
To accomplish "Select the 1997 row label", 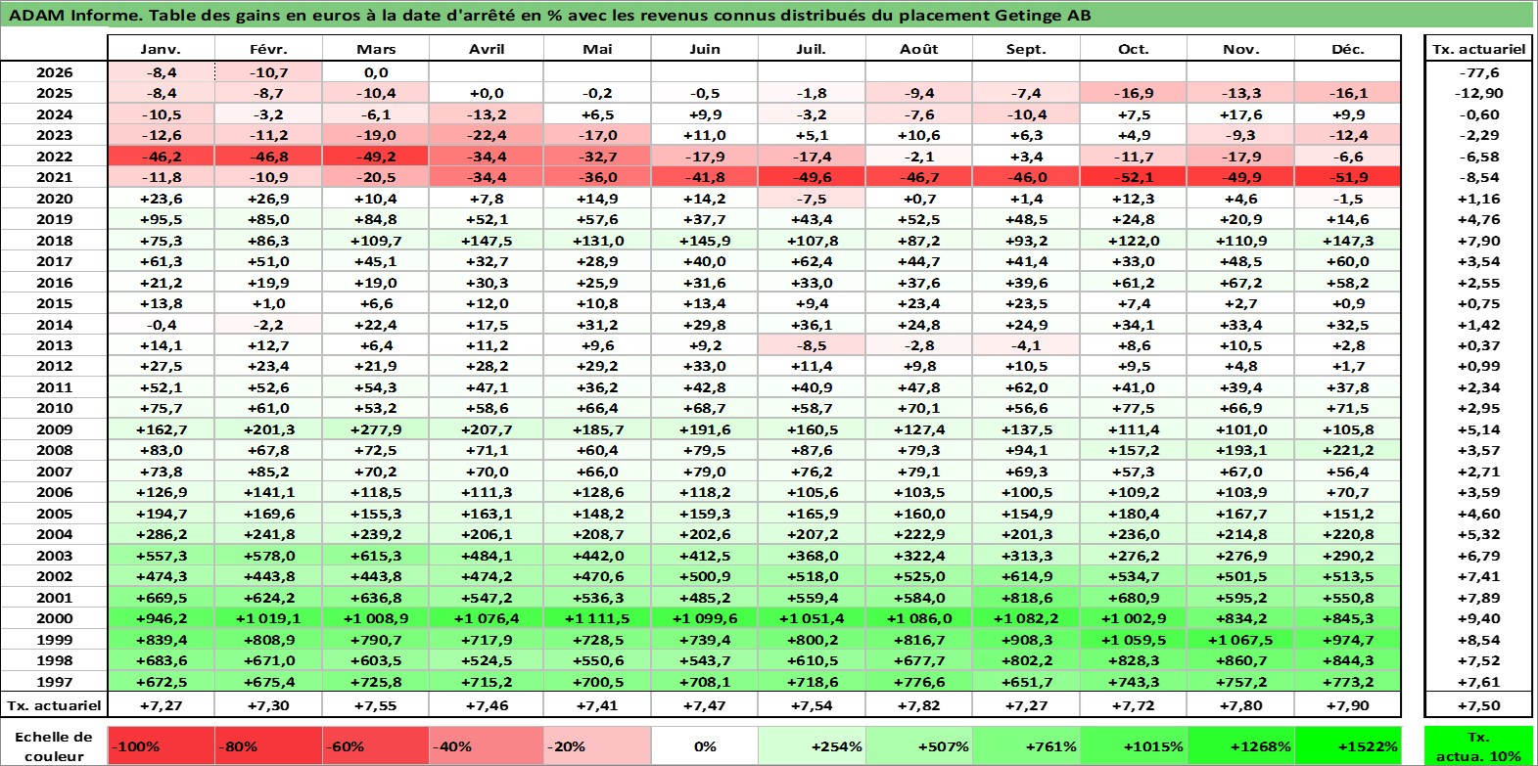I will click(54, 682).
